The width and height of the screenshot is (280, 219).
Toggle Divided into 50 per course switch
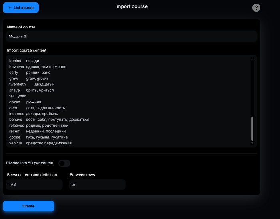pos(64,163)
